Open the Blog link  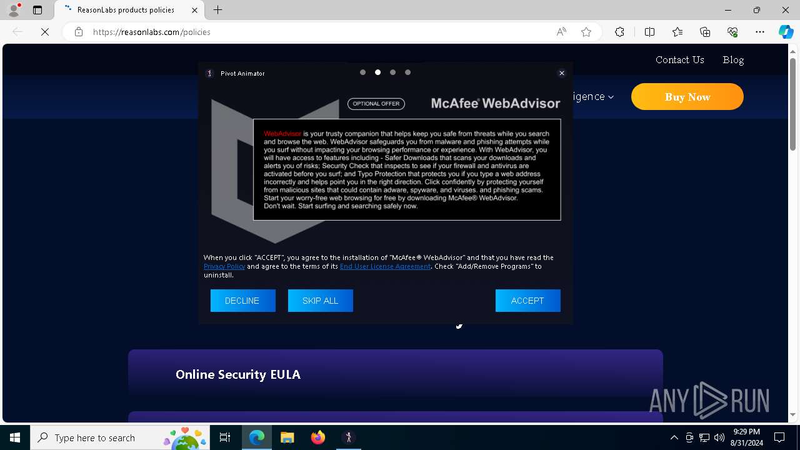click(733, 60)
